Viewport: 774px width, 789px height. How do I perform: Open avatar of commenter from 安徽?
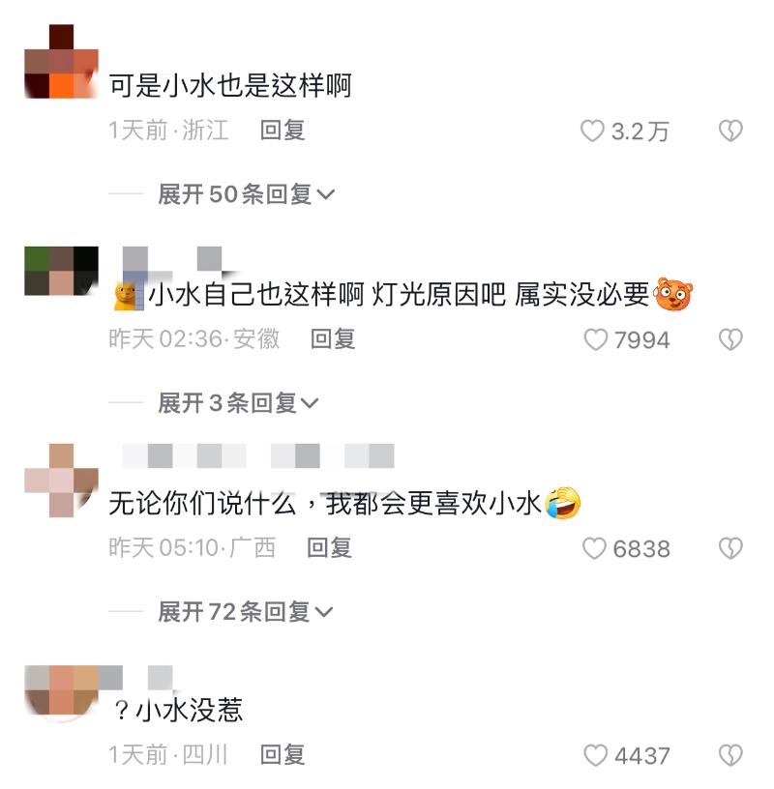point(62,271)
